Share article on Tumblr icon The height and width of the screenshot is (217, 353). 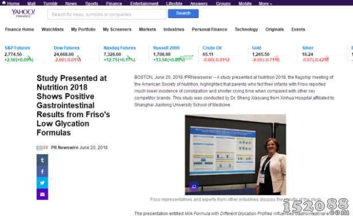pyautogui.click(x=42, y=160)
